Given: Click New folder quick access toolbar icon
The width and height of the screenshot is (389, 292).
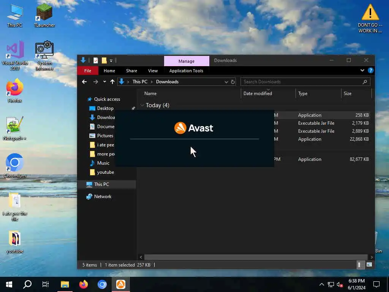Looking at the screenshot, I should (x=104, y=60).
